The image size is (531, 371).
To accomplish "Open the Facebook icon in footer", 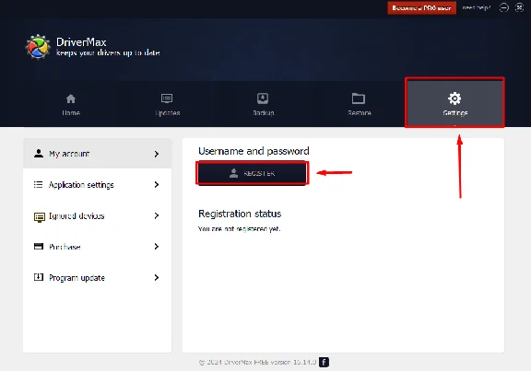I will click(x=324, y=362).
